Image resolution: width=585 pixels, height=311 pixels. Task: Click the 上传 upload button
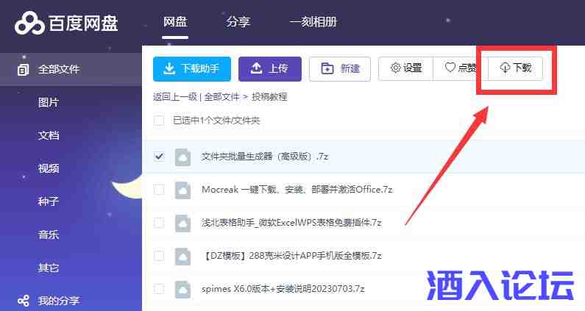pos(270,68)
